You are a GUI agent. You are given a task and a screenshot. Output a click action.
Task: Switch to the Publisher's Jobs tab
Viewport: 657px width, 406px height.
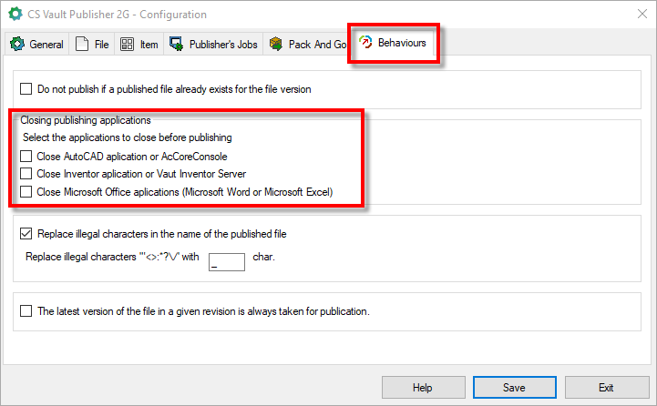[222, 45]
